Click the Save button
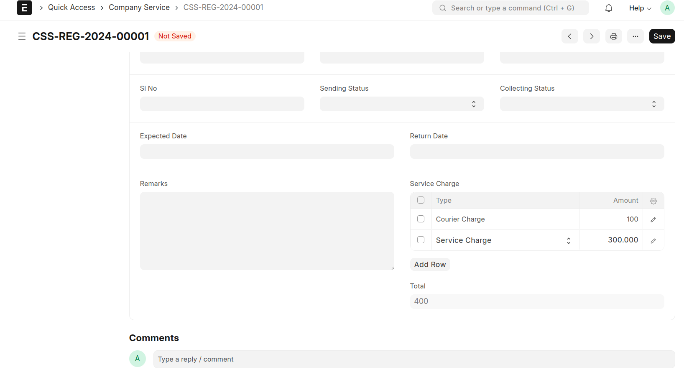The width and height of the screenshot is (684, 385). tap(662, 36)
